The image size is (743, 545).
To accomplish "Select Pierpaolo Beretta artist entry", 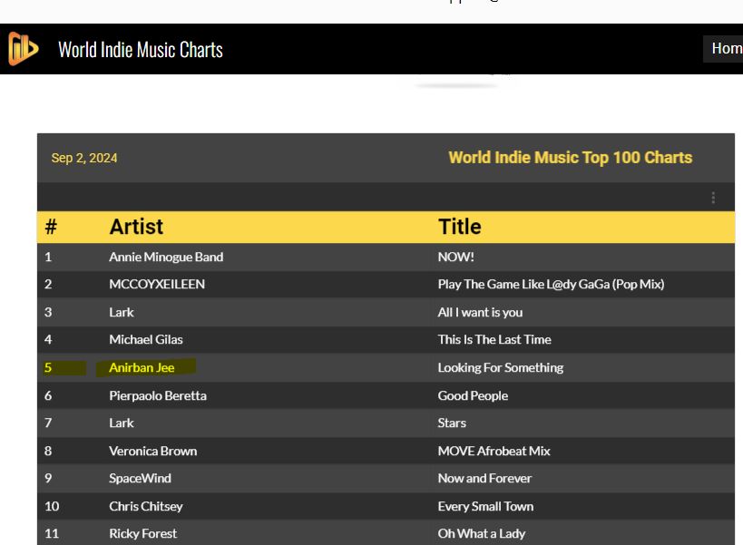I will coord(158,396).
